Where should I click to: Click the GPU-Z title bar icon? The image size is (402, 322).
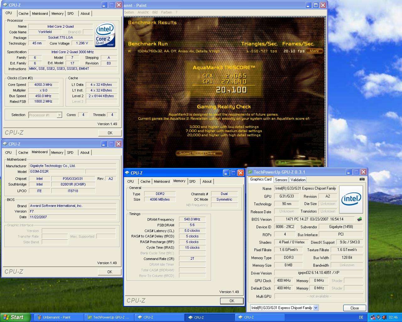tap(250, 172)
